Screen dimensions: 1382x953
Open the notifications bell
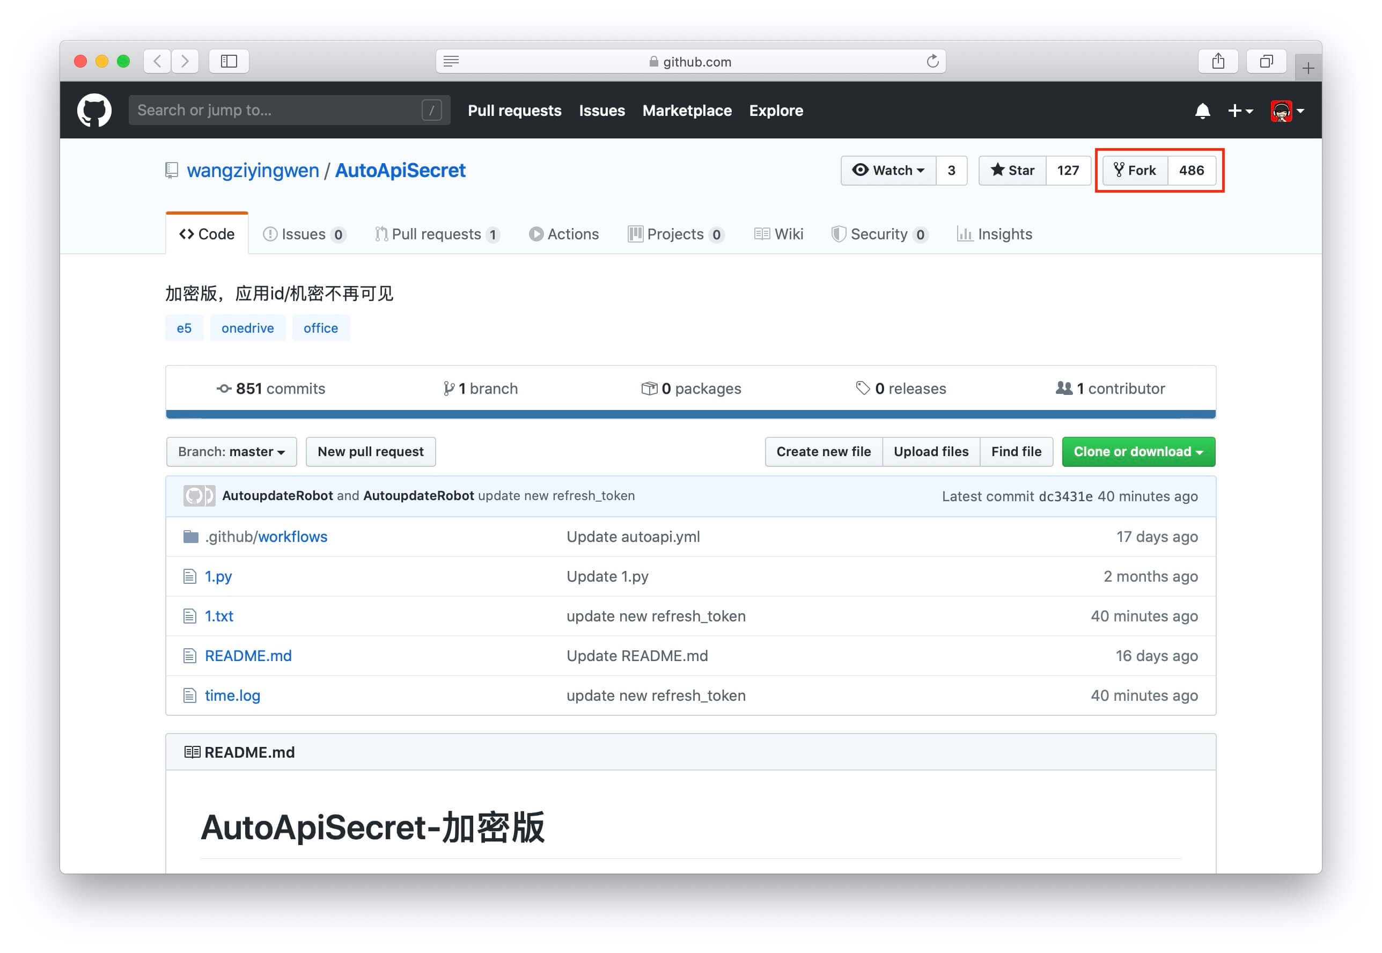(1202, 111)
